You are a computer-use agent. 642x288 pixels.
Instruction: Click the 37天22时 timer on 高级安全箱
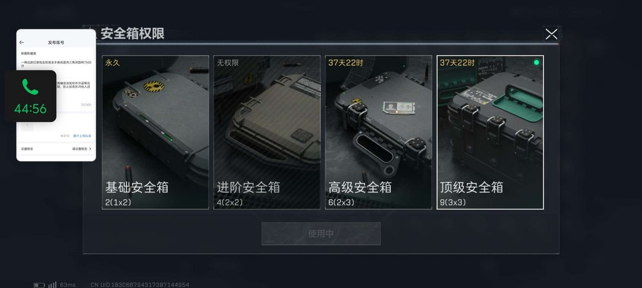click(x=345, y=63)
